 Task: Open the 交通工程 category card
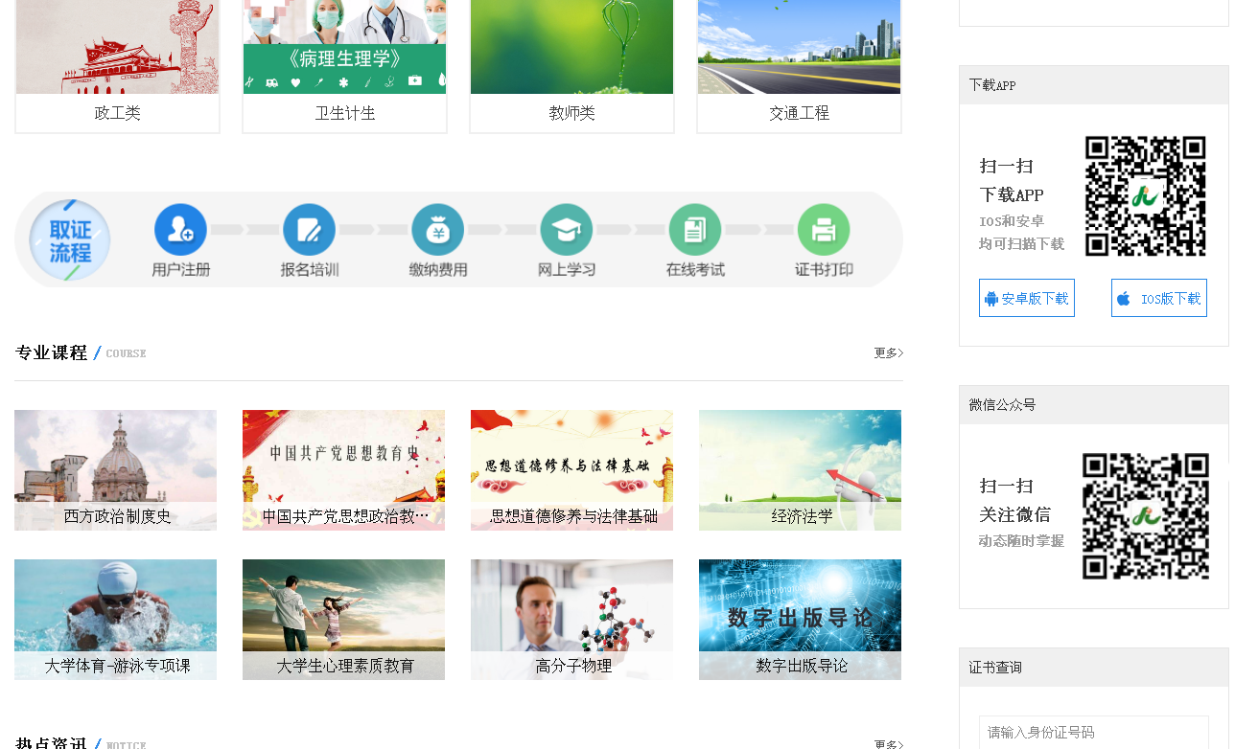(x=799, y=65)
